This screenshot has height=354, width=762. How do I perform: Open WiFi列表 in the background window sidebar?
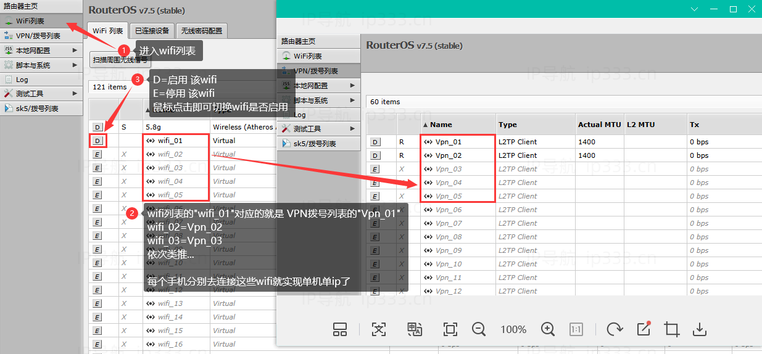(x=41, y=21)
